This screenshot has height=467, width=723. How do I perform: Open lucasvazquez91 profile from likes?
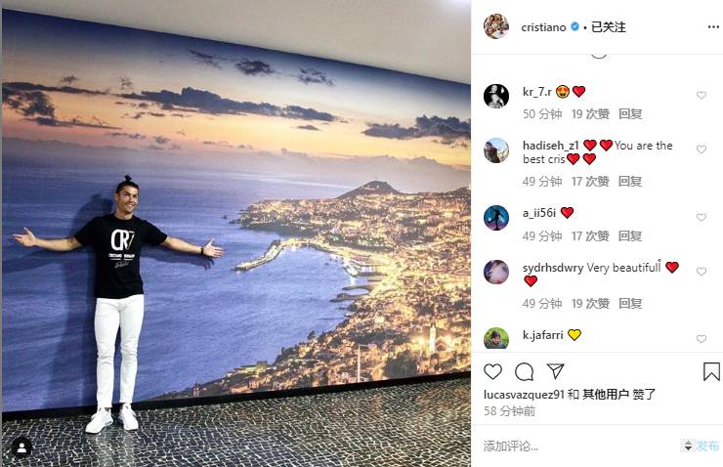(x=524, y=394)
